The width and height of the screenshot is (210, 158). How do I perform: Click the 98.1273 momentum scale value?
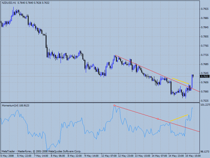pos(205,152)
